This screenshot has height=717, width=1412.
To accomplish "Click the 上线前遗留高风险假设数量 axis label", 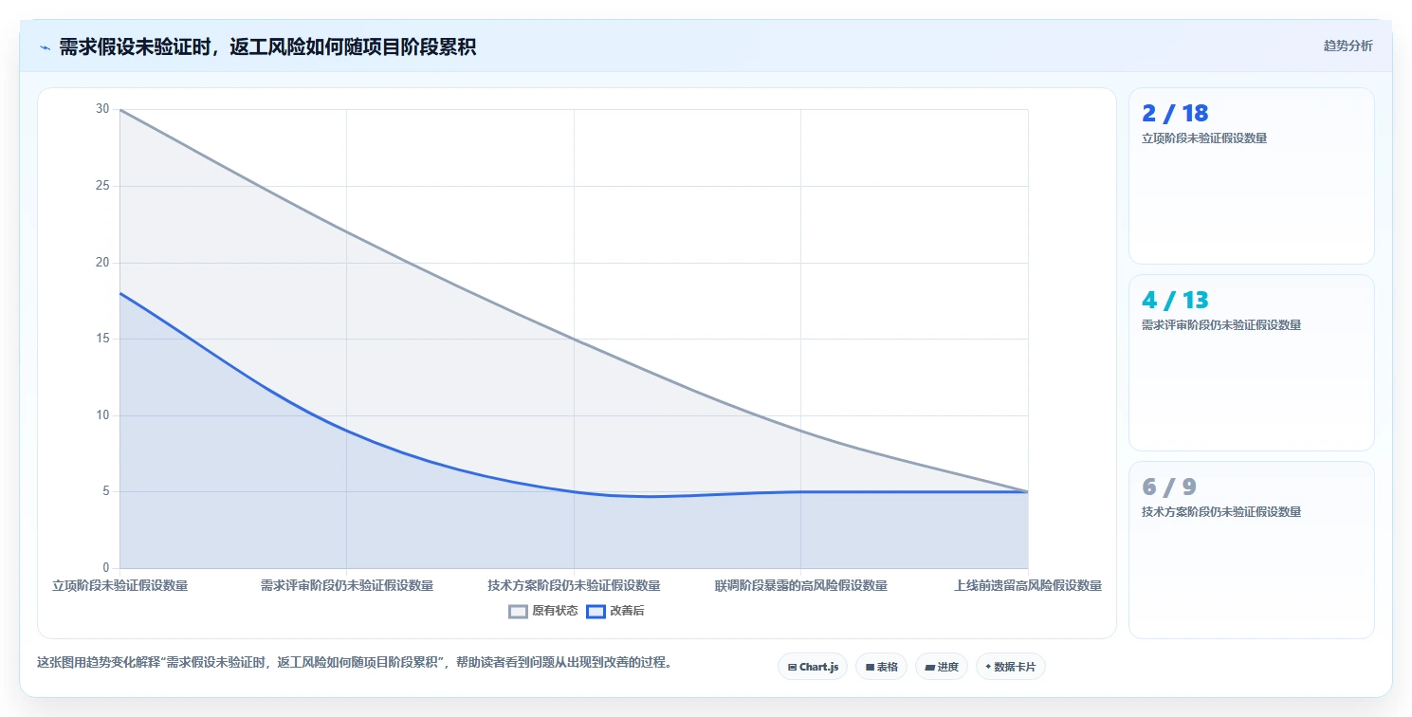I will 1028,586.
